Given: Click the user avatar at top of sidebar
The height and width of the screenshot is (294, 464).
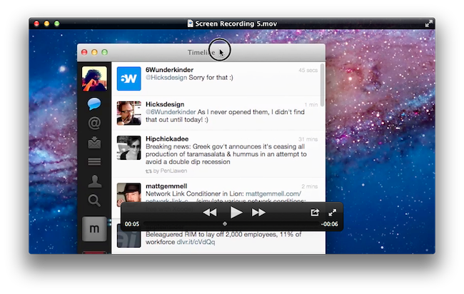Looking at the screenshot, I should coord(94,78).
